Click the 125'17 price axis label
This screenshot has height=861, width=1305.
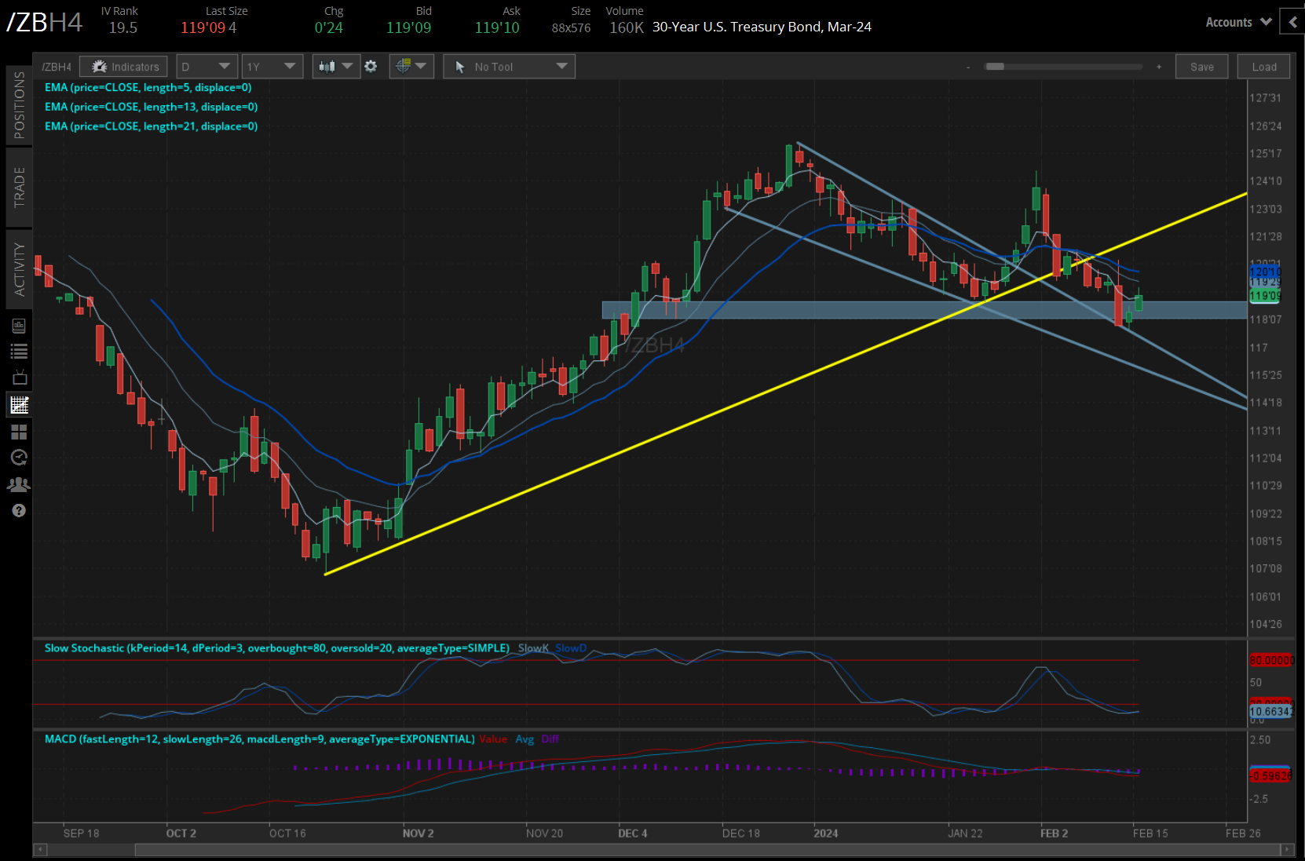1266,154
